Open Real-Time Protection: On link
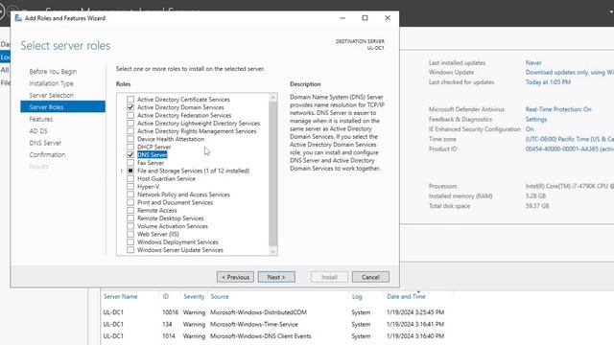This screenshot has height=345, width=614. click(558, 109)
